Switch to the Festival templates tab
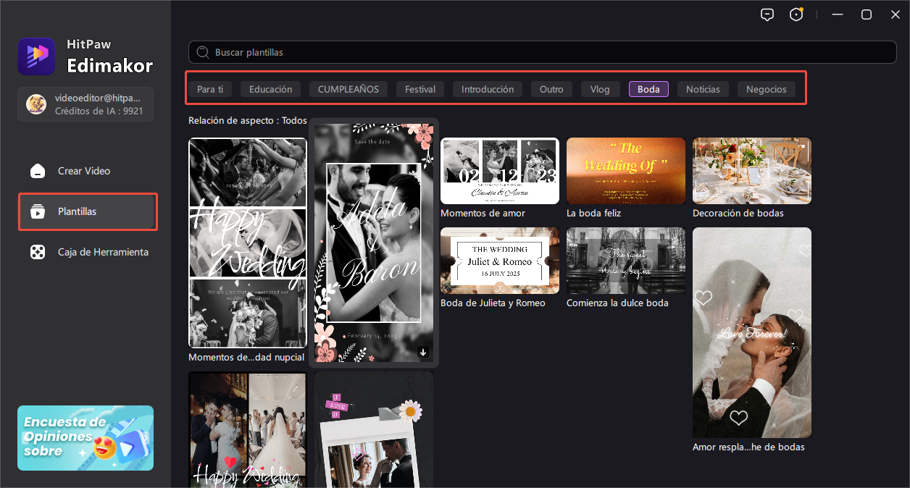The height and width of the screenshot is (488, 910). click(x=419, y=89)
